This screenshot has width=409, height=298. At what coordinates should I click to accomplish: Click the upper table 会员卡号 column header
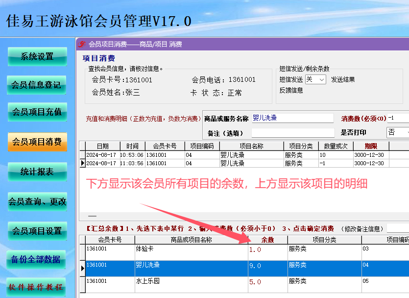click(x=165, y=146)
